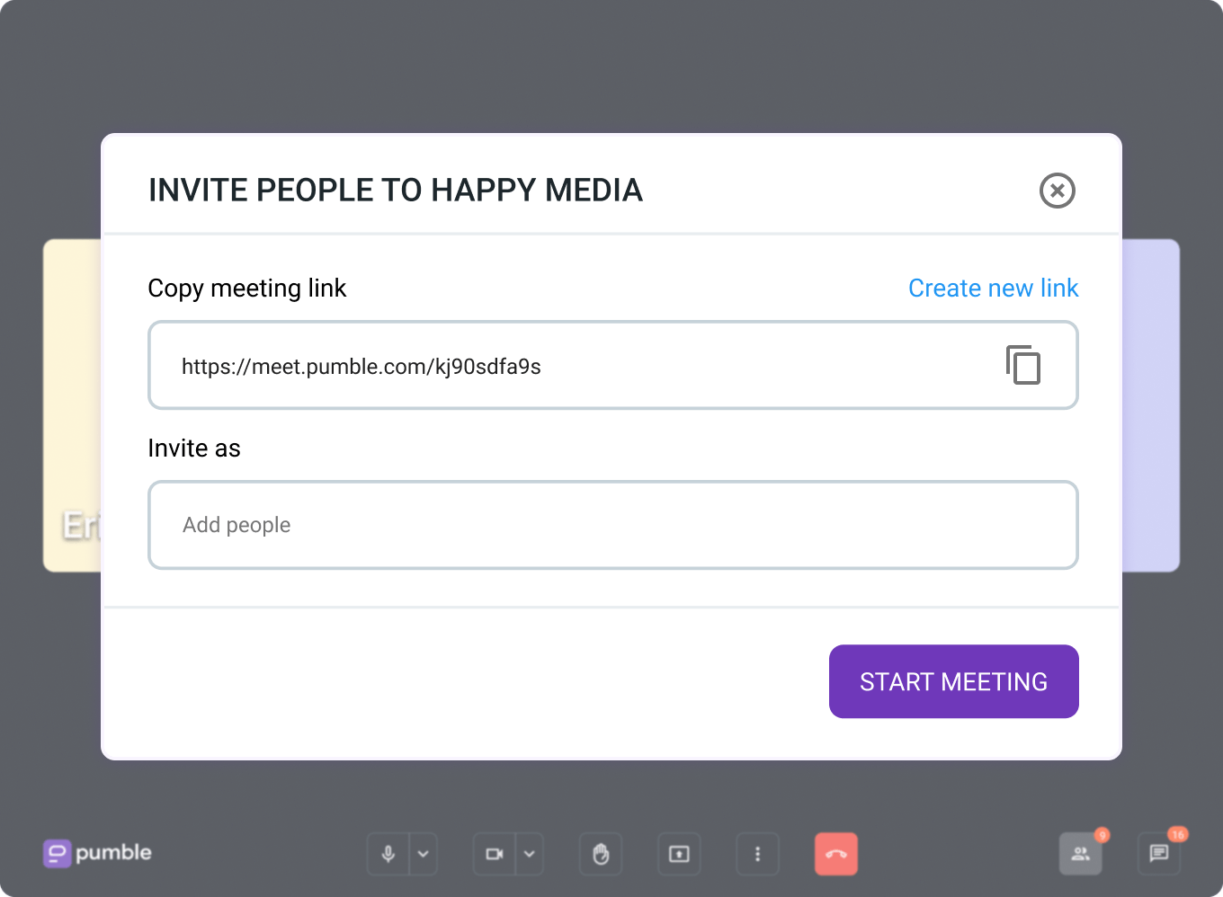
Task: Raise hand using the hand icon
Action: click(x=601, y=854)
